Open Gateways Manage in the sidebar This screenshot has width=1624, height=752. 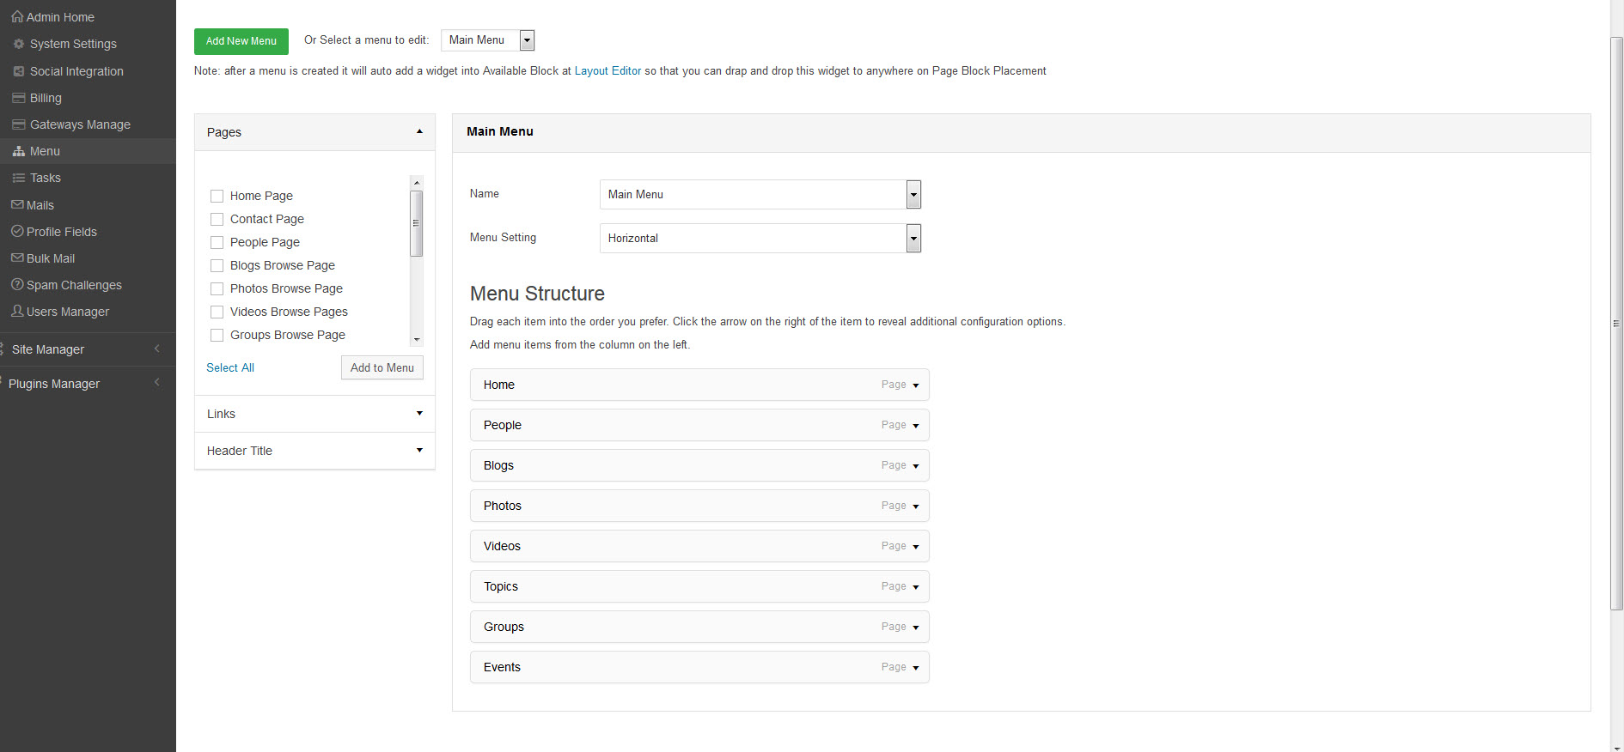click(80, 124)
